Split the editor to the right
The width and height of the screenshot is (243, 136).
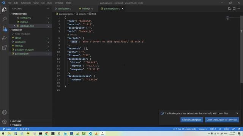[x=234, y=9]
